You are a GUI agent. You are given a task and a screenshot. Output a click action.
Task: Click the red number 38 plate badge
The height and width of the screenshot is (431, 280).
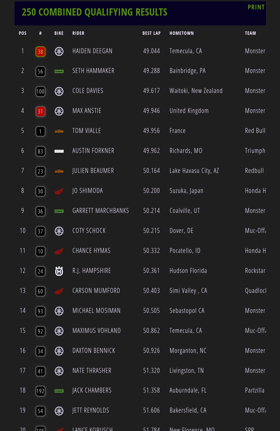[x=40, y=52]
